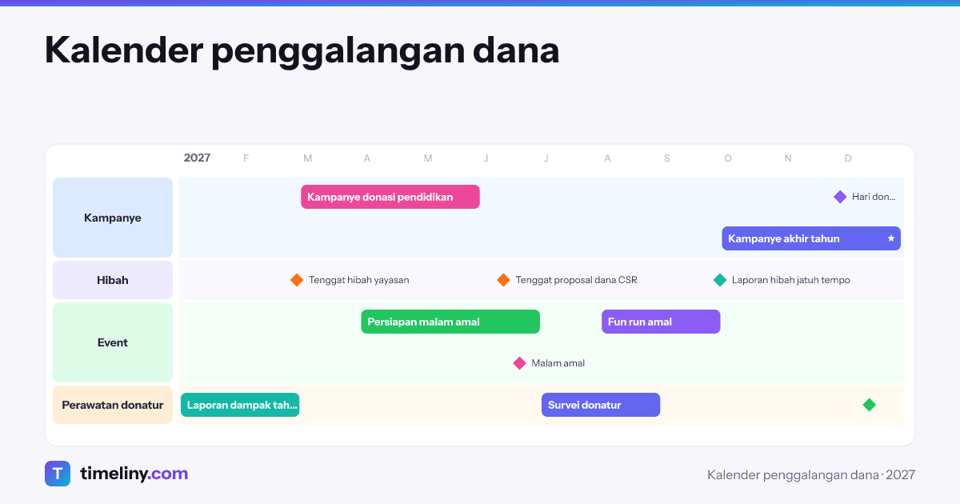This screenshot has width=960, height=504.
Task: Click the green diamond in Perawatan donatur row
Action: 870,405
